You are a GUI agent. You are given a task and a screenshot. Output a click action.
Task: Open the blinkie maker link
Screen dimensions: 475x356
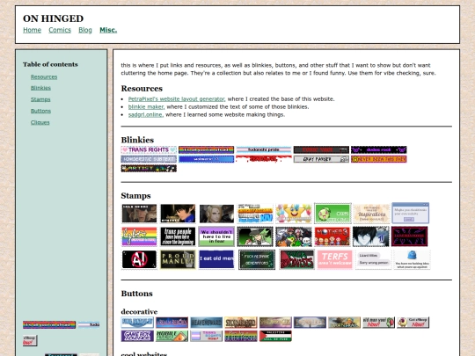coord(146,107)
